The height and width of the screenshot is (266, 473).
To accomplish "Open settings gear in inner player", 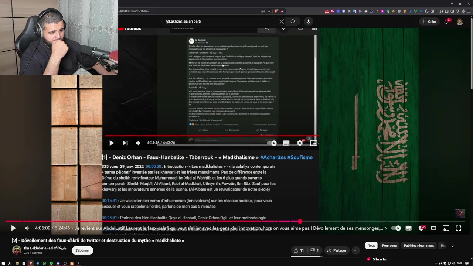I will (x=300, y=143).
